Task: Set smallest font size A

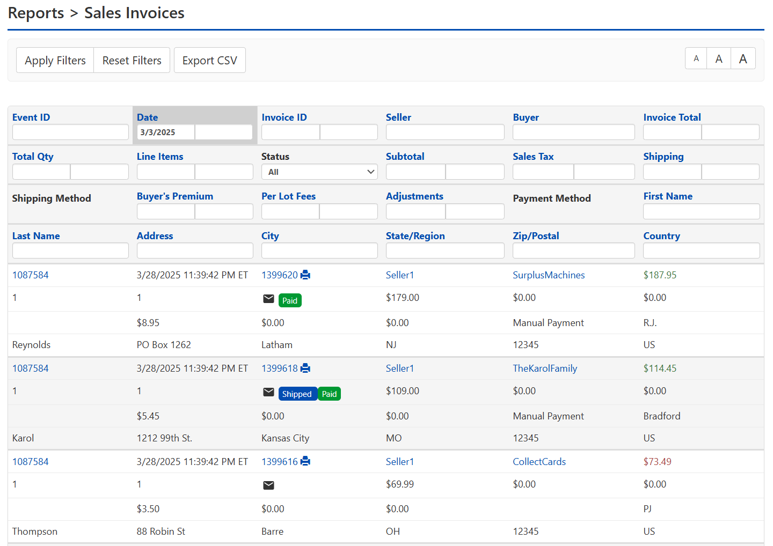Action: [x=696, y=58]
